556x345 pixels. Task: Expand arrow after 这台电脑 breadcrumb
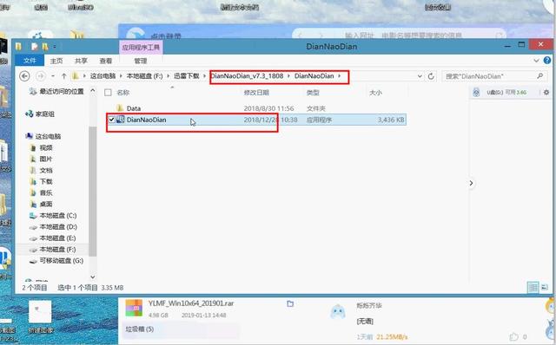(x=122, y=75)
